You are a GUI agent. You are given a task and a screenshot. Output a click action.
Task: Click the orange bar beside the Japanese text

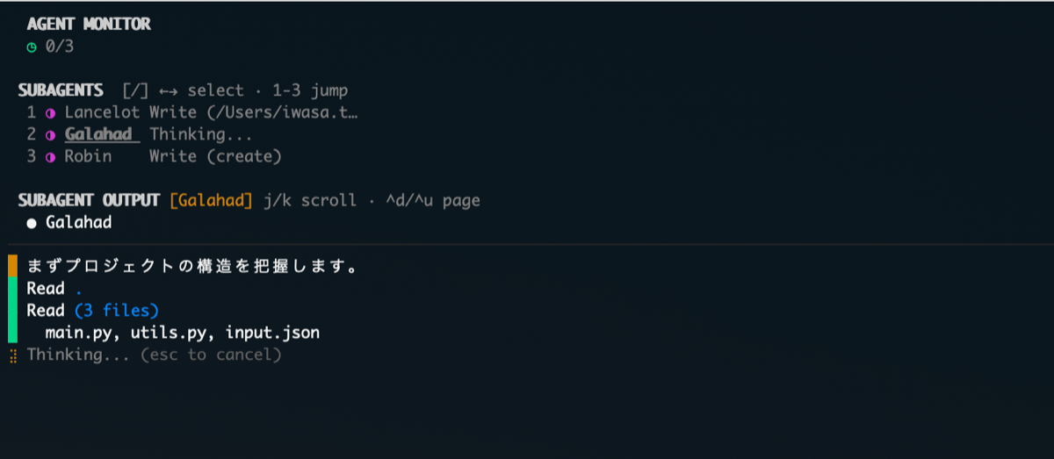(12, 265)
